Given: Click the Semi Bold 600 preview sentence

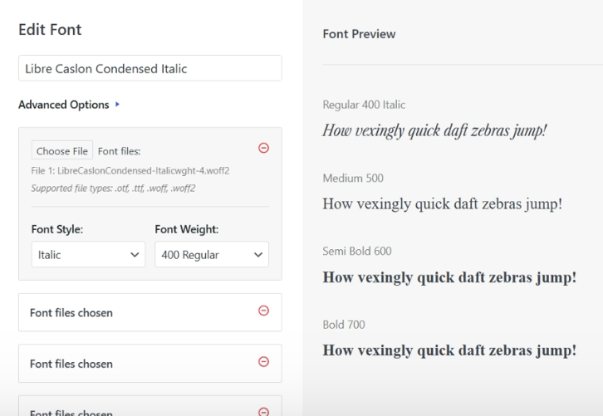Looking at the screenshot, I should tap(449, 277).
